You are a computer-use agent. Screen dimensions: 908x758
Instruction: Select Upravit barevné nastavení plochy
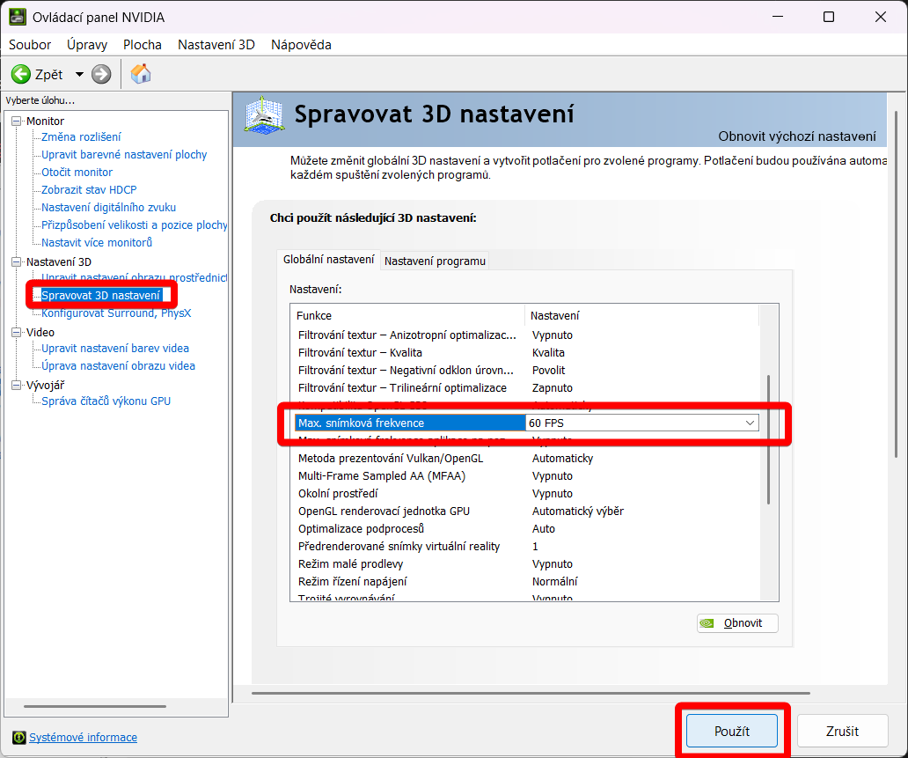point(124,155)
